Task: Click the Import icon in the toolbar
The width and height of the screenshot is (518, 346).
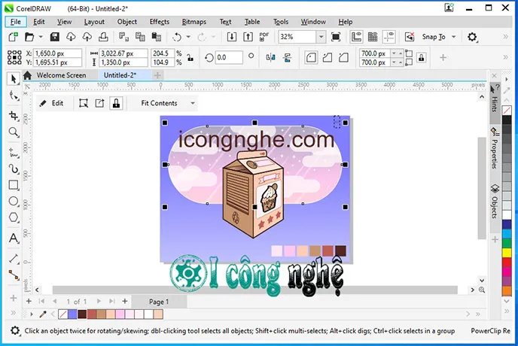Action: point(232,37)
